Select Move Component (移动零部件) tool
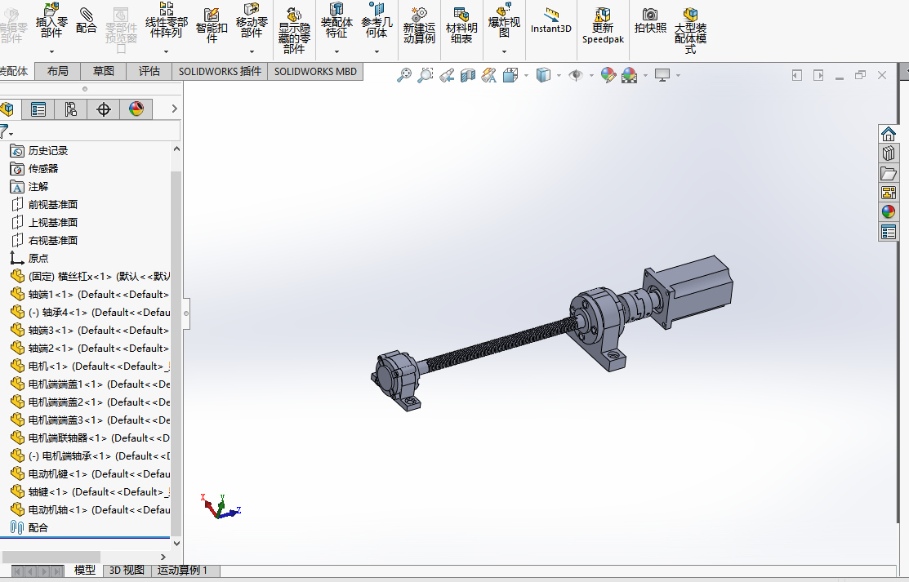This screenshot has width=909, height=582. tap(252, 21)
